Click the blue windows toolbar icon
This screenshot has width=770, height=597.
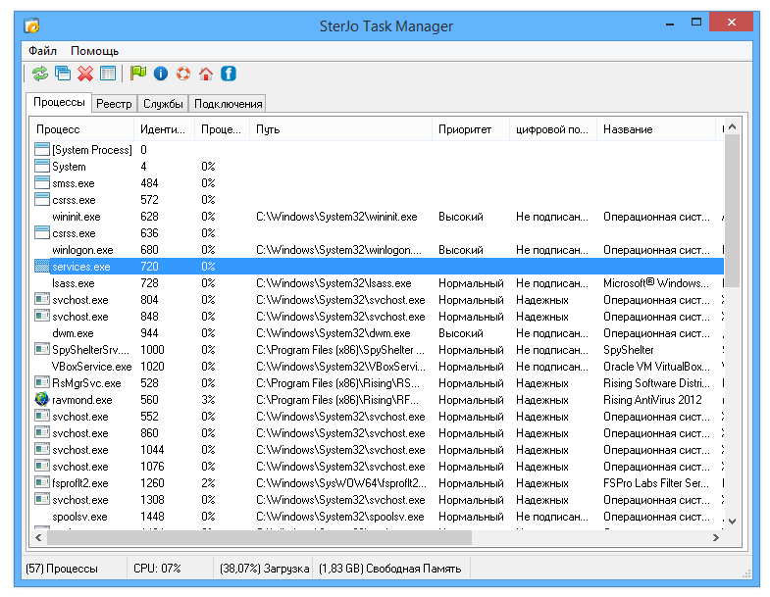click(63, 74)
